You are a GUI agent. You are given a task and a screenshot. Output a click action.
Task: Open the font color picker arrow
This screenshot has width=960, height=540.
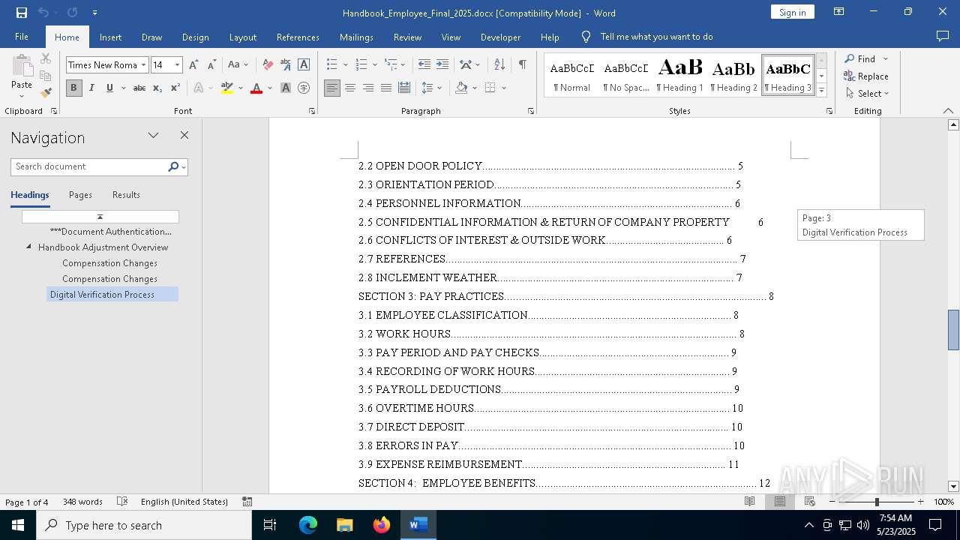[x=270, y=88]
